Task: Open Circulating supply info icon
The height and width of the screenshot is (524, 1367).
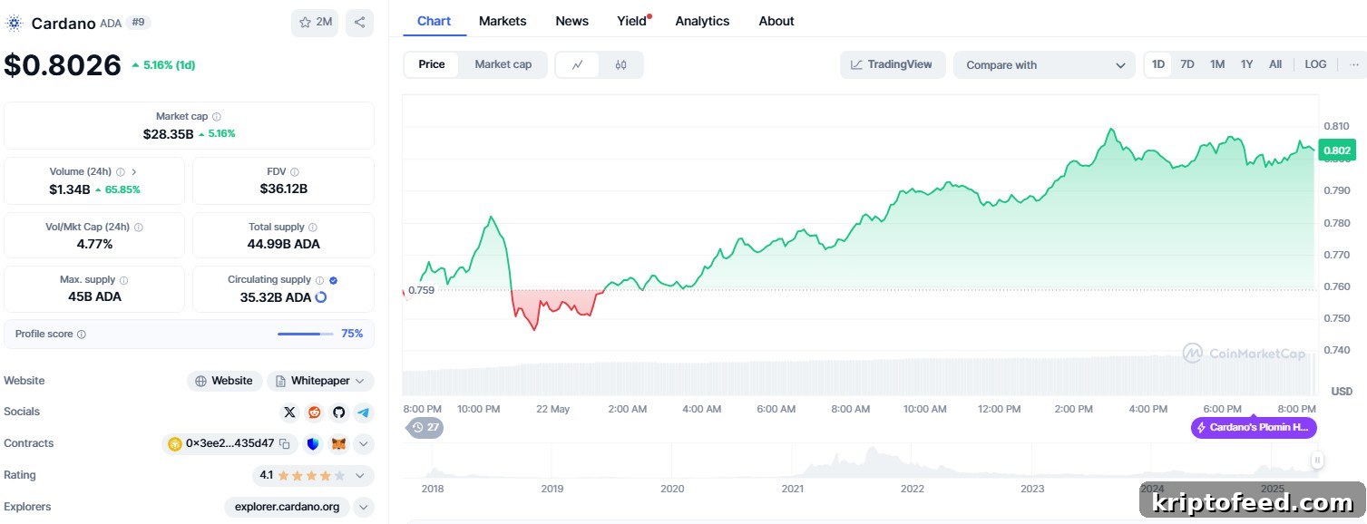Action: click(319, 280)
